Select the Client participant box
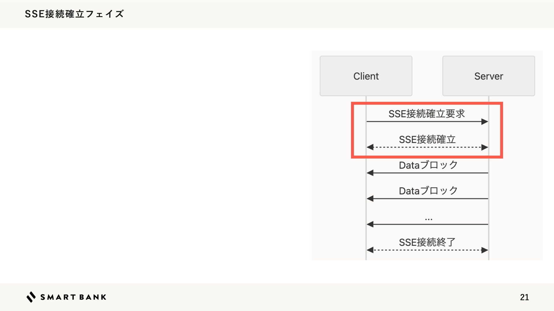Screen dimensions: 554x311 (366, 76)
